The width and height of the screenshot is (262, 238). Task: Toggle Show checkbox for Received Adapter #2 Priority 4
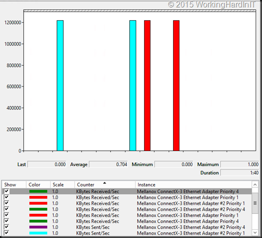click(6, 209)
